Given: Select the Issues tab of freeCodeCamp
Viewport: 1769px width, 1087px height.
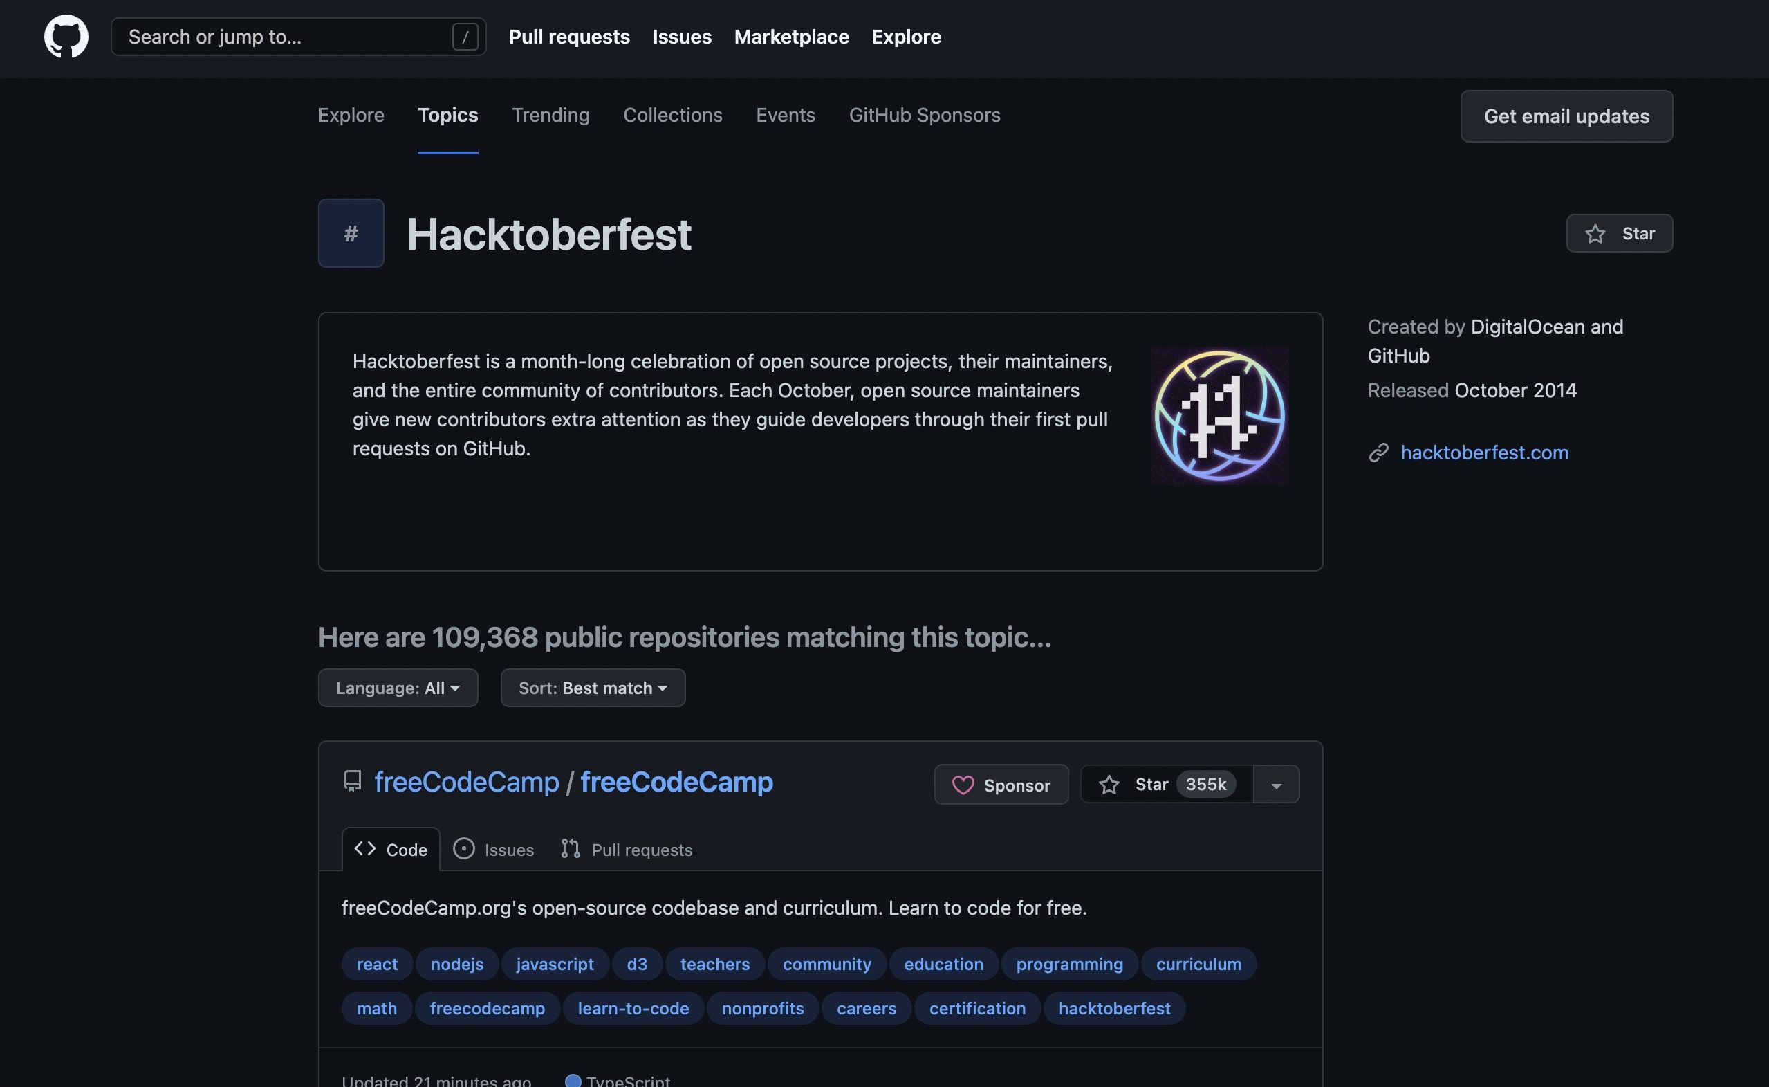Looking at the screenshot, I should pos(494,849).
